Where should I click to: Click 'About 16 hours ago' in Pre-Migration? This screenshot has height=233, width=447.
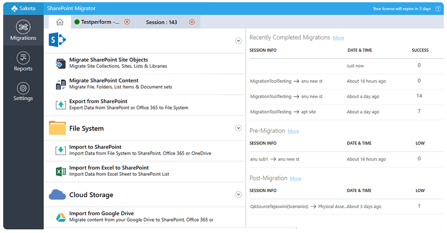click(x=366, y=159)
